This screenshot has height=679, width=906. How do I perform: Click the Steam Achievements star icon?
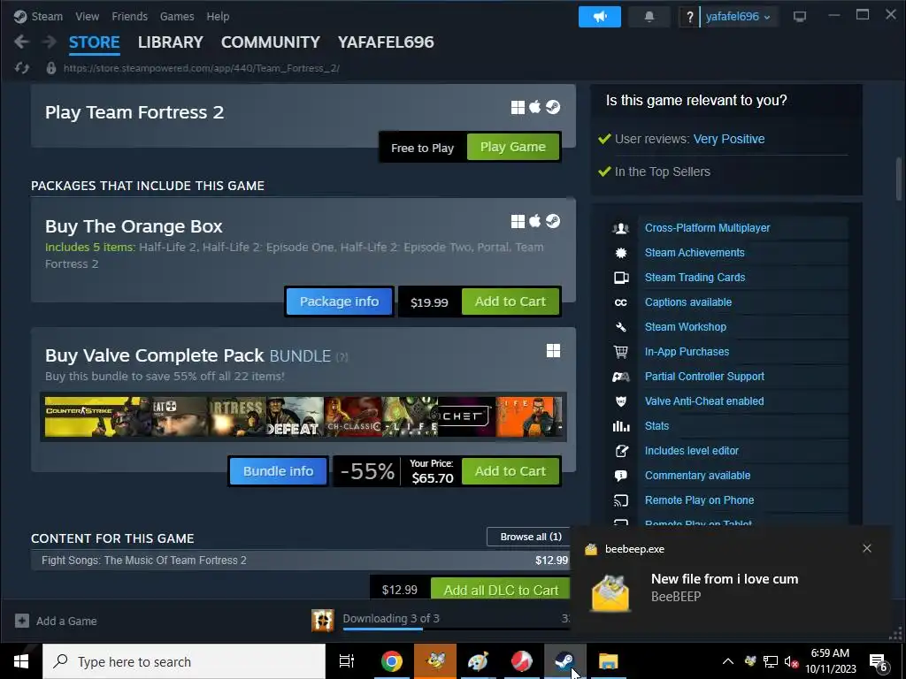[620, 253]
